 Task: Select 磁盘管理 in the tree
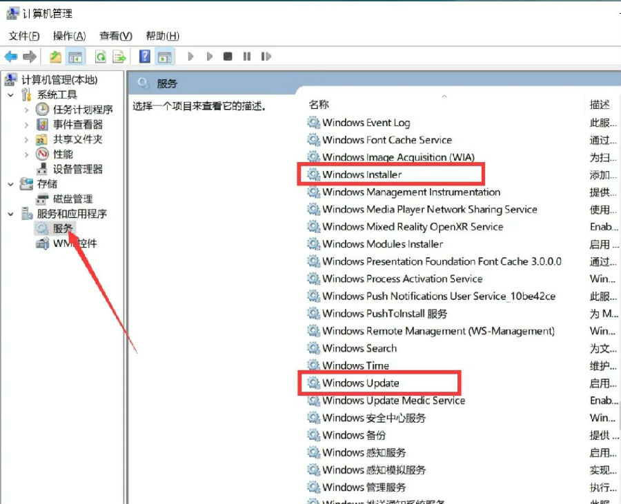click(72, 199)
